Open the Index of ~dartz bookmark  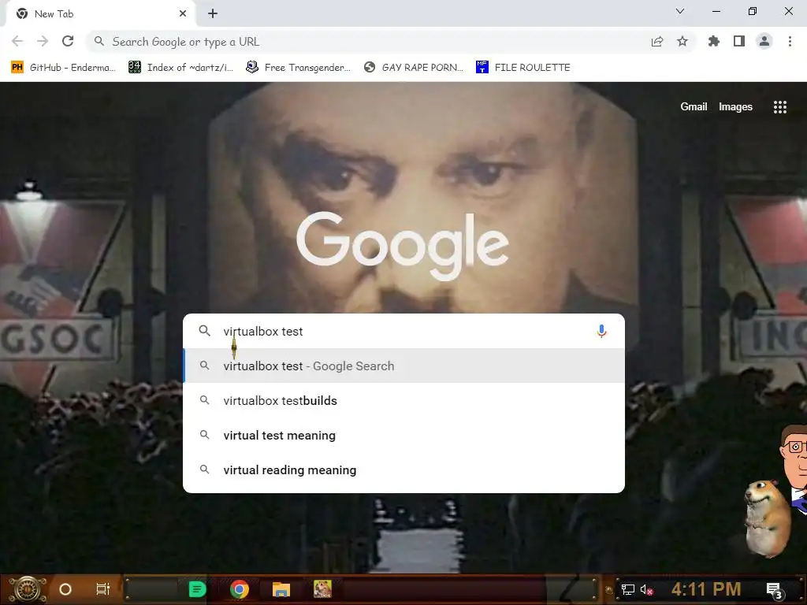180,68
